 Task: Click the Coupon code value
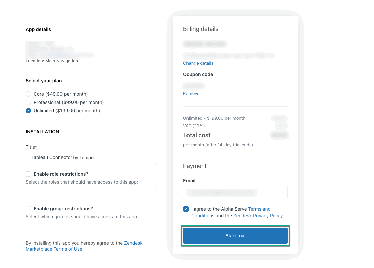coord(194,85)
